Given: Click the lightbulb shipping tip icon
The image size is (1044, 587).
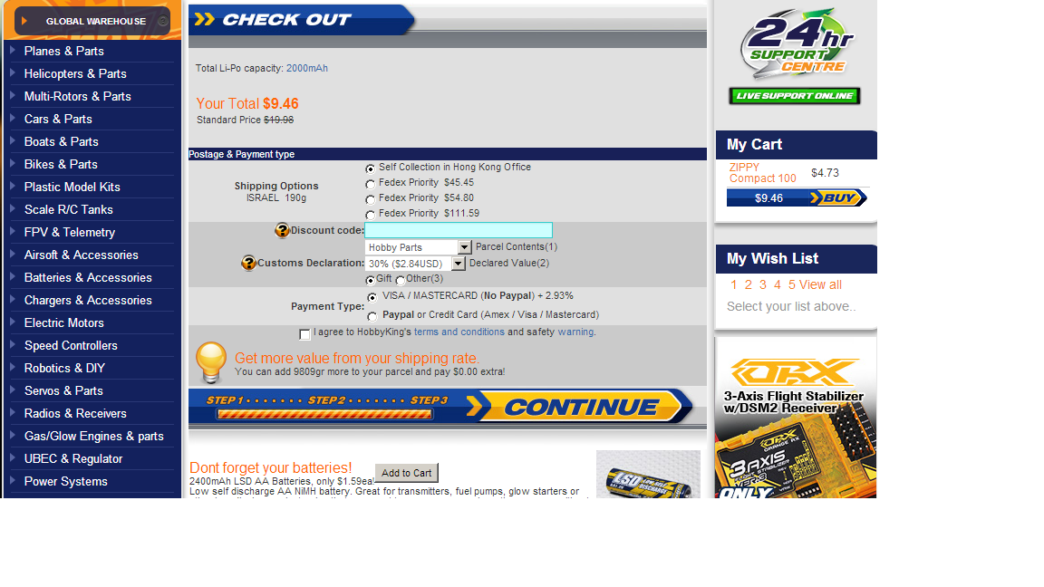Looking at the screenshot, I should pyautogui.click(x=211, y=362).
